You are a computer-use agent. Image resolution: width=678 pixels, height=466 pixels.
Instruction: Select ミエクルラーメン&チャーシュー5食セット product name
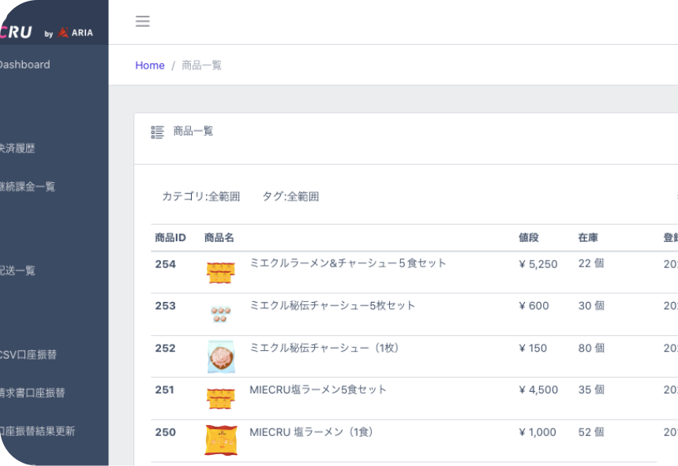pos(347,263)
